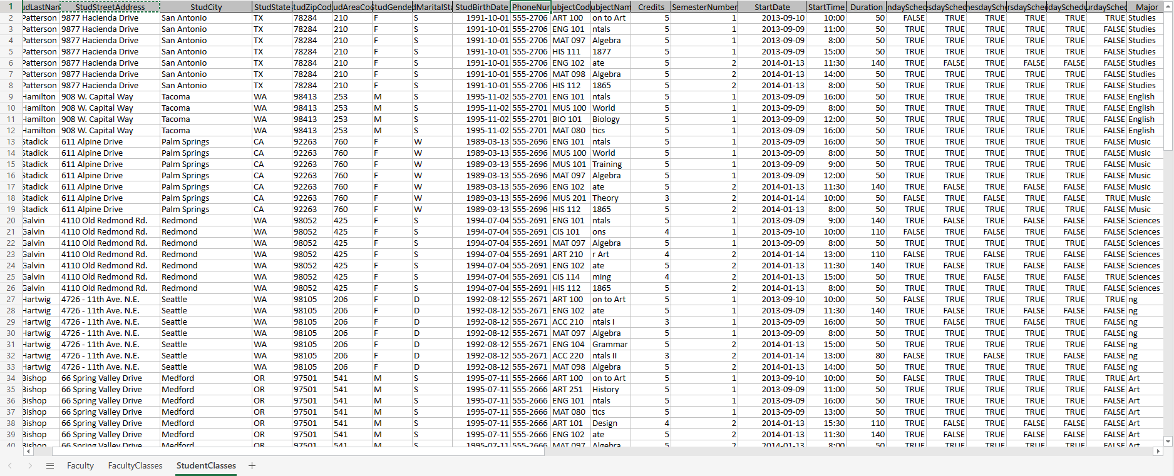Switch to the Faculty sheet tab

80,466
